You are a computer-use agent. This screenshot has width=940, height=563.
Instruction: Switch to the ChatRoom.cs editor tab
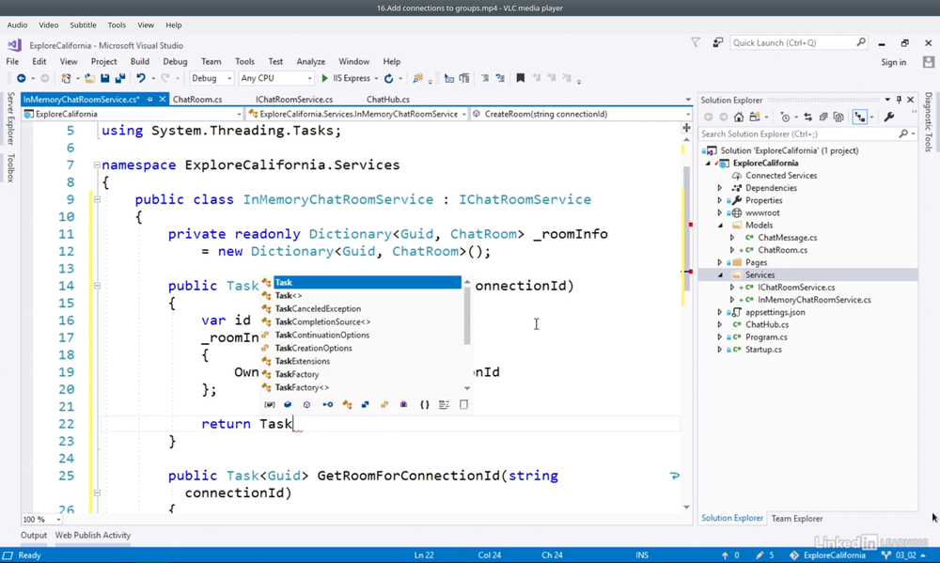[x=197, y=100]
